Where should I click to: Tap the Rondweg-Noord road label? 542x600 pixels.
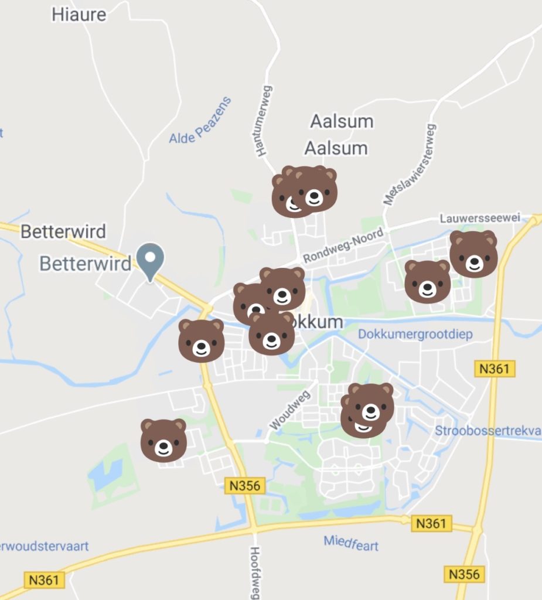[x=343, y=245]
